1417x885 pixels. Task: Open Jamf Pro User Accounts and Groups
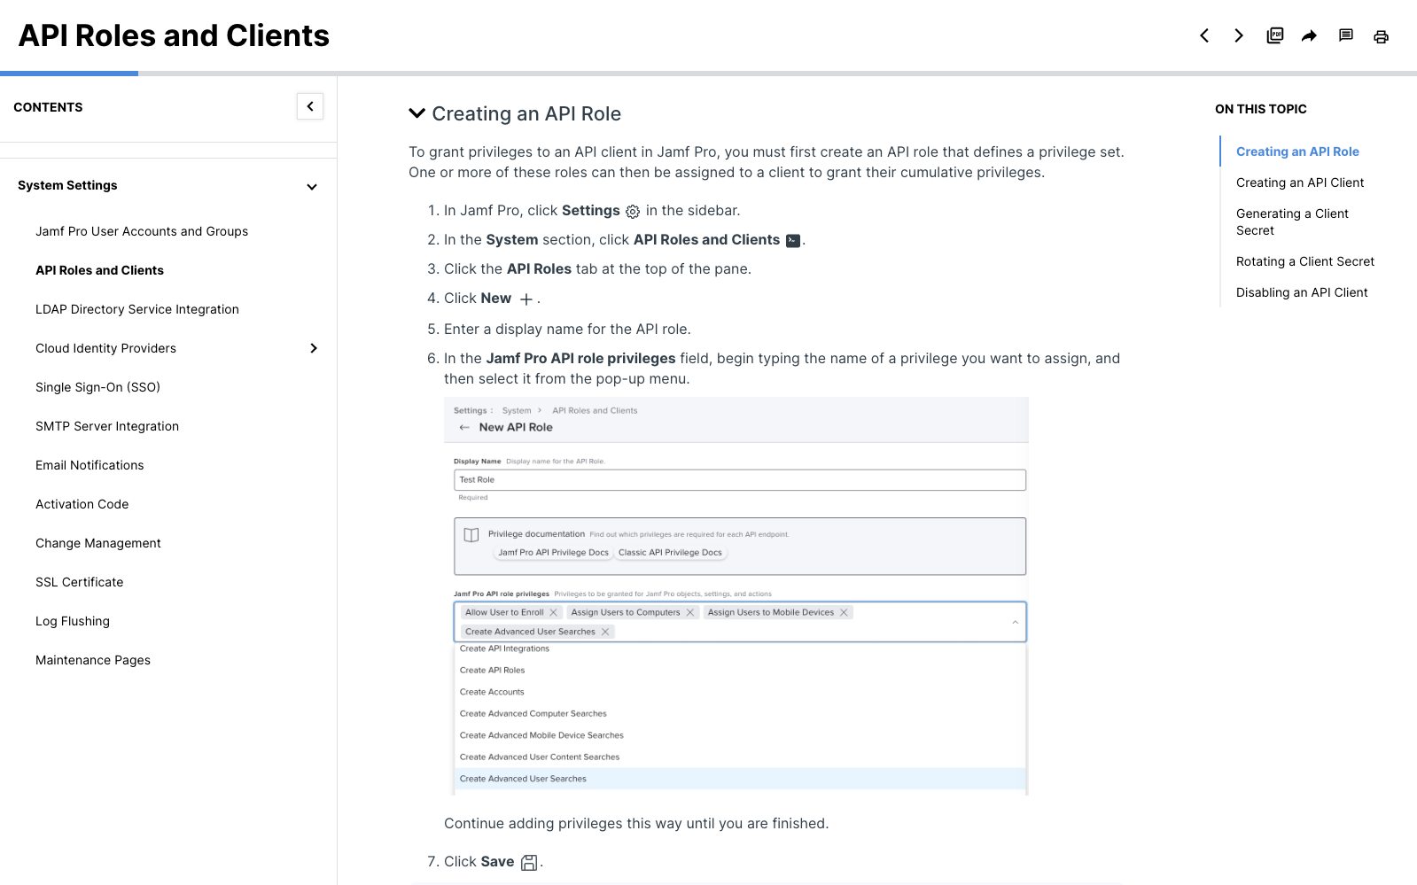click(142, 231)
